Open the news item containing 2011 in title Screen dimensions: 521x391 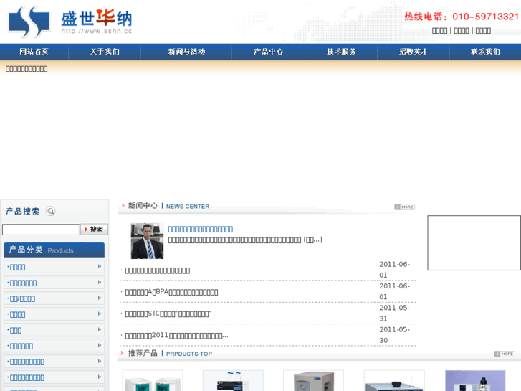(176, 336)
